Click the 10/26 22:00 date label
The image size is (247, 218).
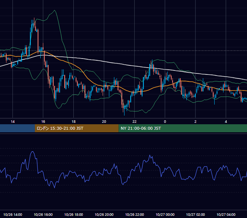point(134,214)
